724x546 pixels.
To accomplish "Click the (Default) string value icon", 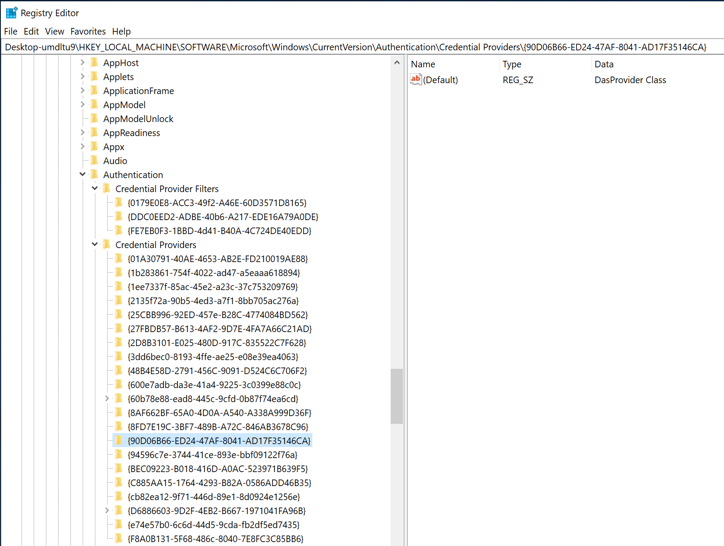I will (415, 80).
